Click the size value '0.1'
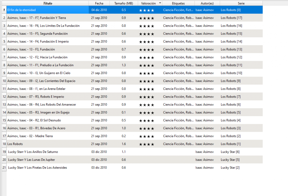This screenshot has height=196, width=288. pyautogui.click(x=124, y=112)
